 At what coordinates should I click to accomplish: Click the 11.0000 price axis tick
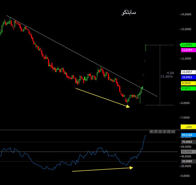click(186, 59)
